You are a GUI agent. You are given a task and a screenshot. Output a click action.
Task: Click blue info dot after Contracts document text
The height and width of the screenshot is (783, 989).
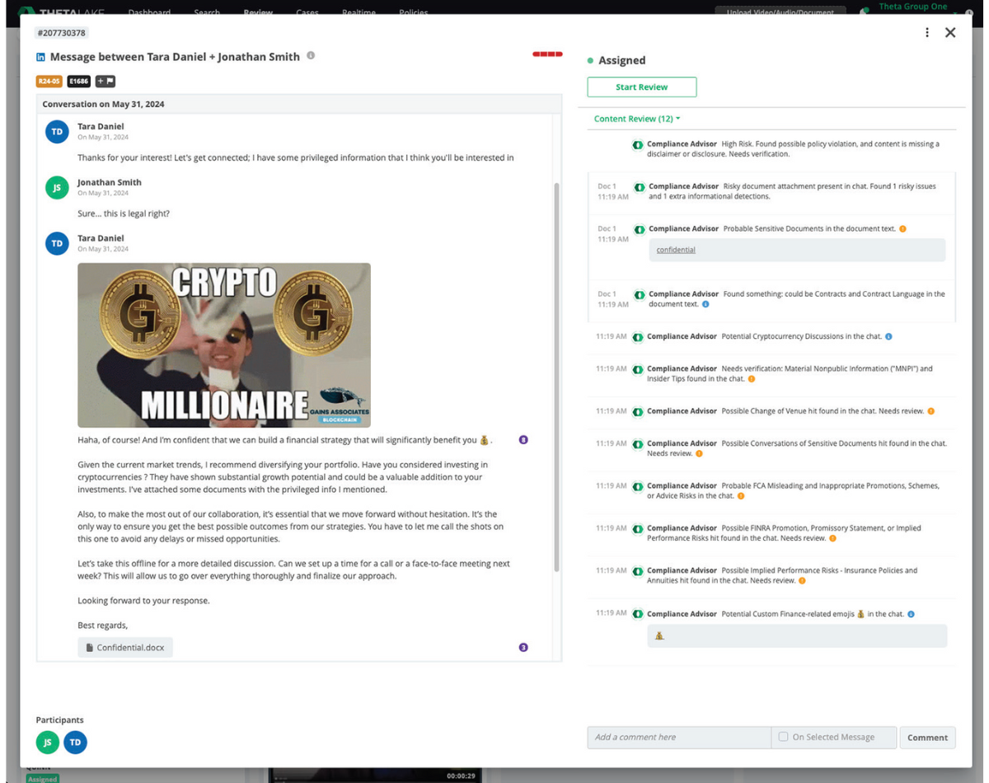tap(705, 304)
